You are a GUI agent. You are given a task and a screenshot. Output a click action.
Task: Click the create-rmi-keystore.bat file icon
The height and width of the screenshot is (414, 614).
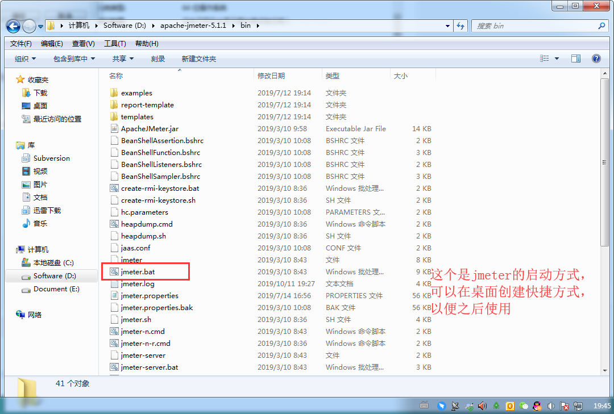pyautogui.click(x=114, y=188)
